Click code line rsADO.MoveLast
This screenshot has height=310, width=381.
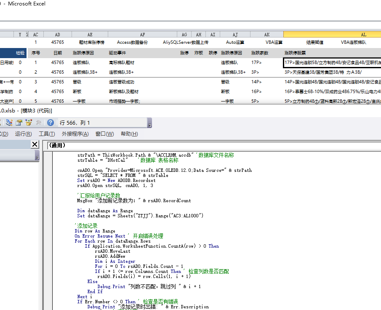[x=112, y=251]
